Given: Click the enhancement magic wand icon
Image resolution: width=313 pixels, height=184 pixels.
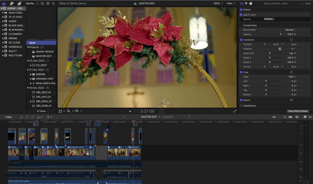Looking at the screenshot, I should coord(69,111).
